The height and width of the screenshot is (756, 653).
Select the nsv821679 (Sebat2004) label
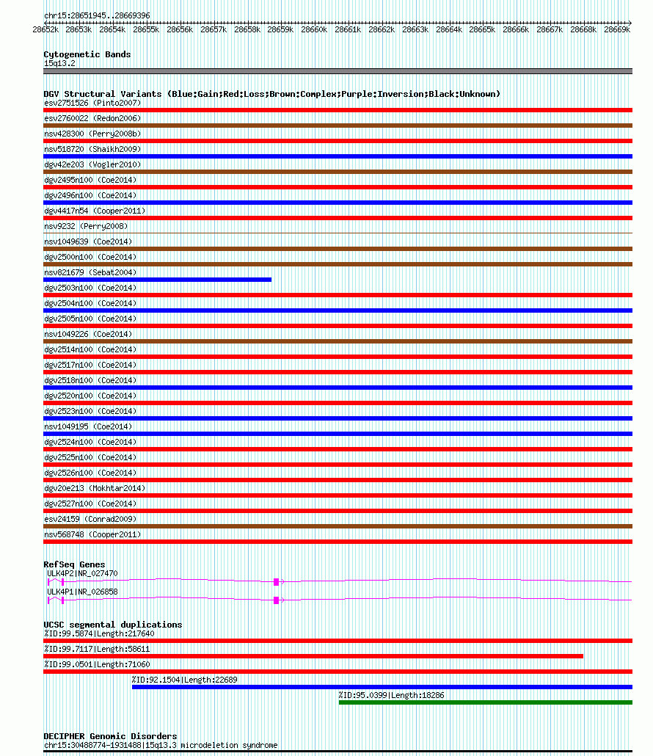click(x=90, y=272)
